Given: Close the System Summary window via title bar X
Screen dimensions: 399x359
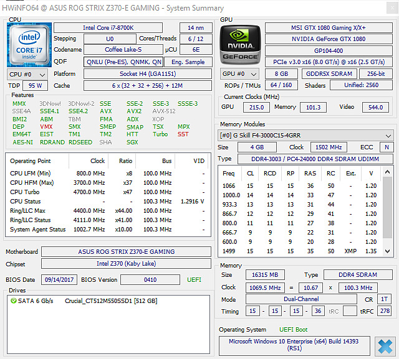Looking at the screenshot, I should tap(392, 8).
